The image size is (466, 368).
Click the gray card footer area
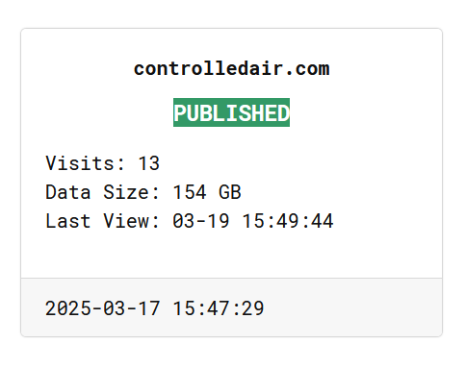(231, 307)
